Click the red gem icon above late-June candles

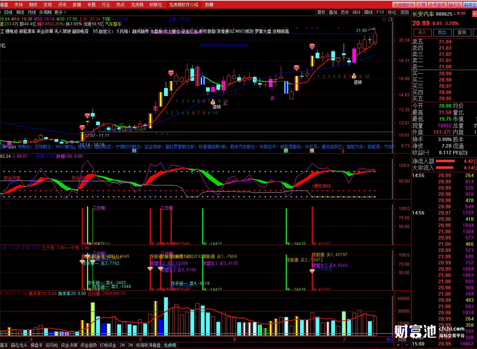point(296,68)
